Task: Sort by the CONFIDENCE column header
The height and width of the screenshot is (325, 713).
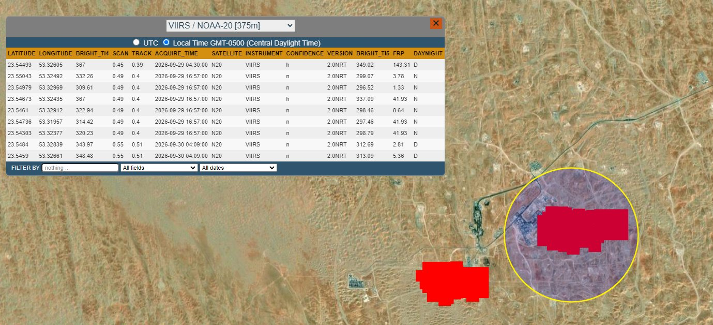Action: coord(305,53)
